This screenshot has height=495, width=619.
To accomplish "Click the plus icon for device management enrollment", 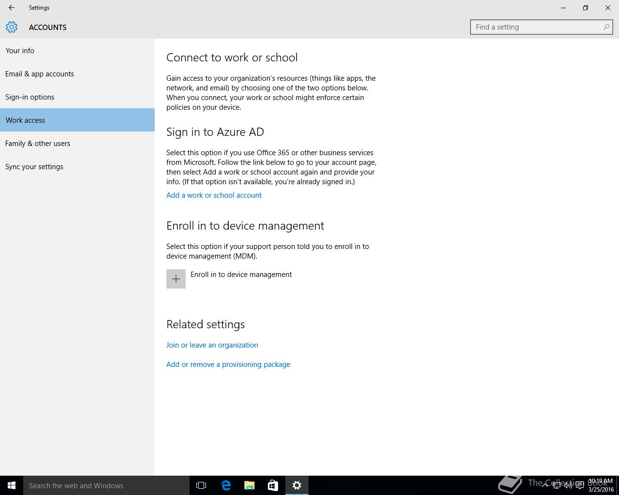I will tap(176, 279).
